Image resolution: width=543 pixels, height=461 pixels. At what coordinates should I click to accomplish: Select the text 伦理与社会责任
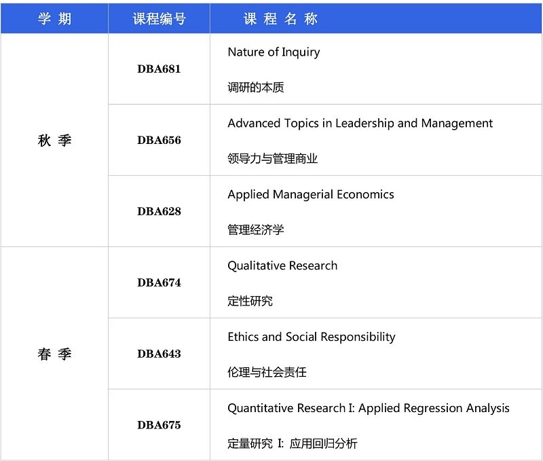click(267, 372)
